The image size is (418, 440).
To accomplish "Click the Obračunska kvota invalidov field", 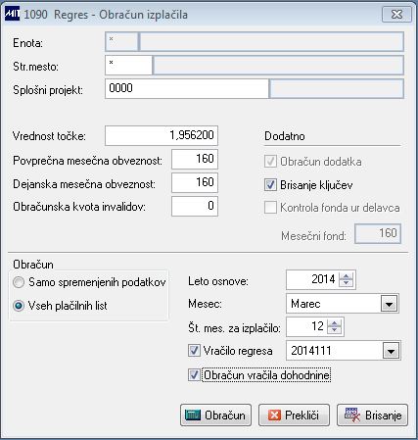I will coord(195,206).
